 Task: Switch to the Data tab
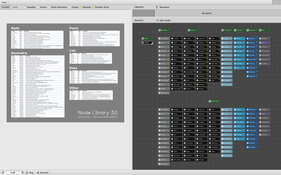(15, 7)
